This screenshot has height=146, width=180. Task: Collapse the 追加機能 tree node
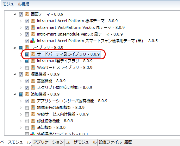click(x=15, y=95)
